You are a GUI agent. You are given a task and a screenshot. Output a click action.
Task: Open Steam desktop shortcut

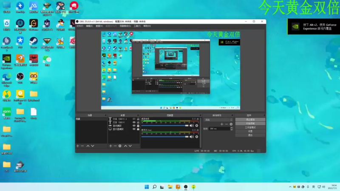click(34, 43)
